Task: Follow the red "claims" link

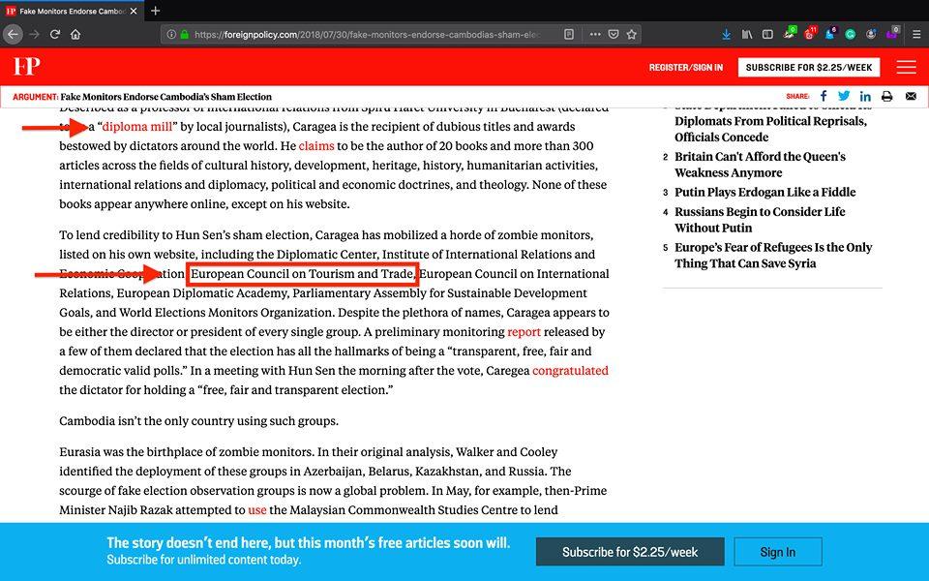Action: tap(316, 146)
